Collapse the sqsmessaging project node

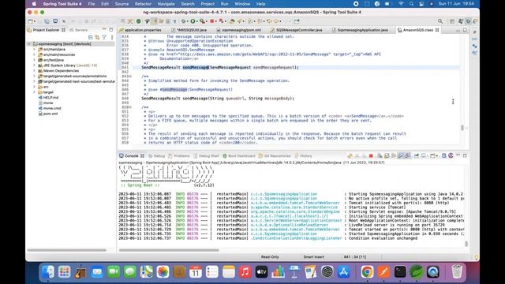[x=29, y=44]
